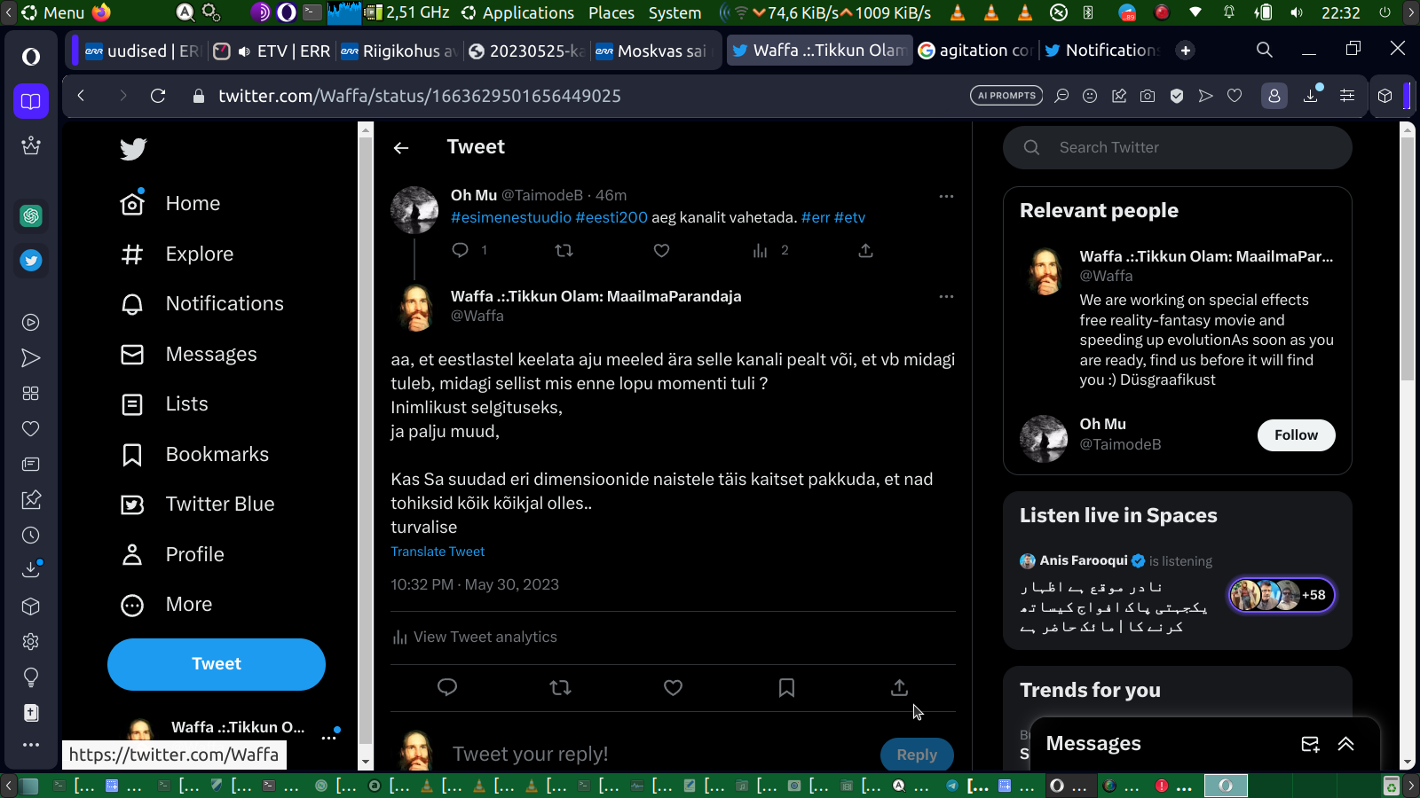Open Easy setup sliders icon

pyautogui.click(x=1347, y=96)
